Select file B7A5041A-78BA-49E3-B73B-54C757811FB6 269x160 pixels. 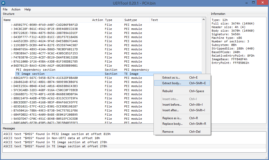click(45, 110)
